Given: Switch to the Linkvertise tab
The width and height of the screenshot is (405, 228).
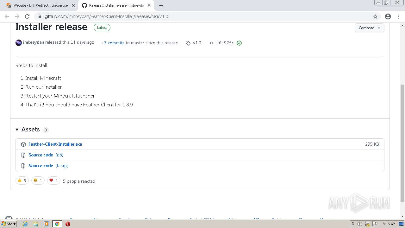Looking at the screenshot, I should (x=40, y=5).
